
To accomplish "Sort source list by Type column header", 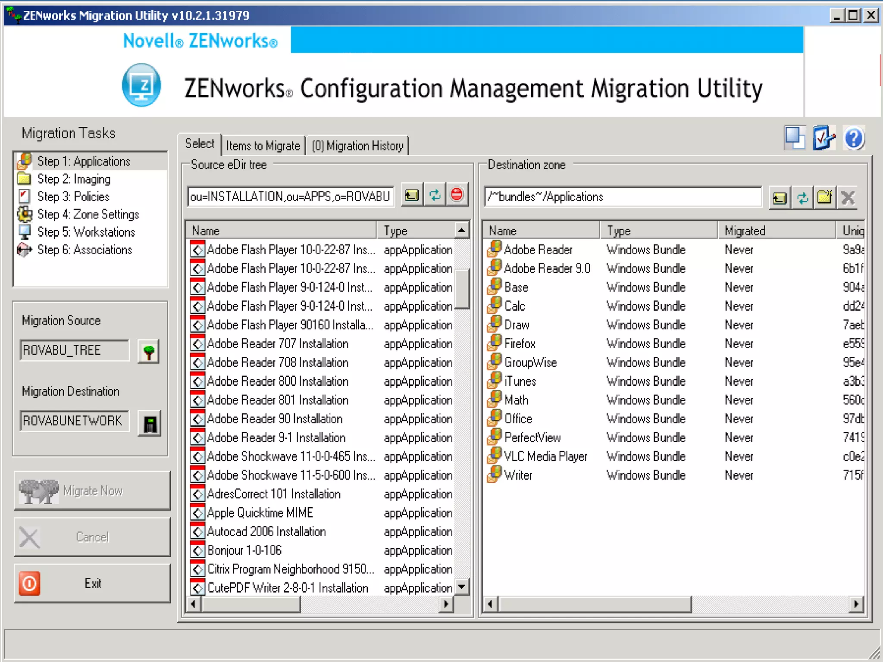I will pos(416,231).
